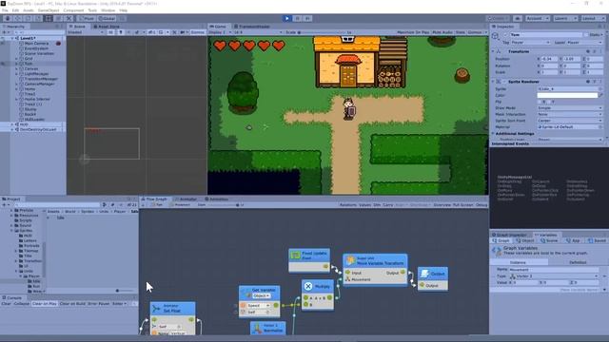The image size is (609, 342).
Task: Expand the HUD scene in Hierarchy
Action: [12, 124]
